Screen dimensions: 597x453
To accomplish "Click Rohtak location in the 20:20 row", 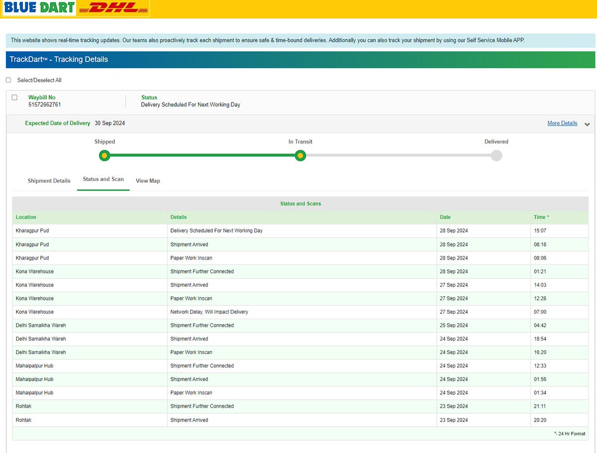I will click(x=23, y=420).
